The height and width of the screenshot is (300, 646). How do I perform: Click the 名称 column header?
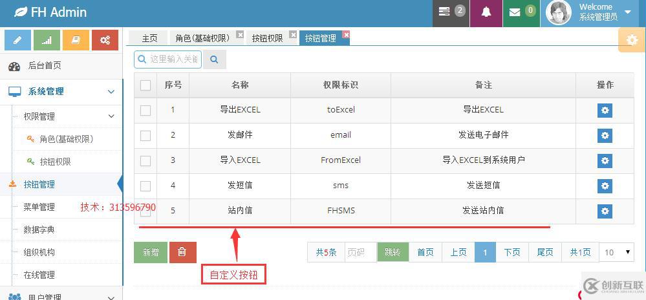click(x=240, y=85)
